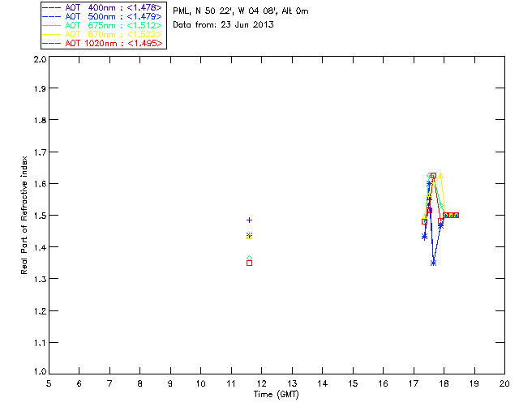Image resolution: width=519 pixels, height=415 pixels.
Task: Click x-axis tick label '11'
Action: pyautogui.click(x=230, y=384)
